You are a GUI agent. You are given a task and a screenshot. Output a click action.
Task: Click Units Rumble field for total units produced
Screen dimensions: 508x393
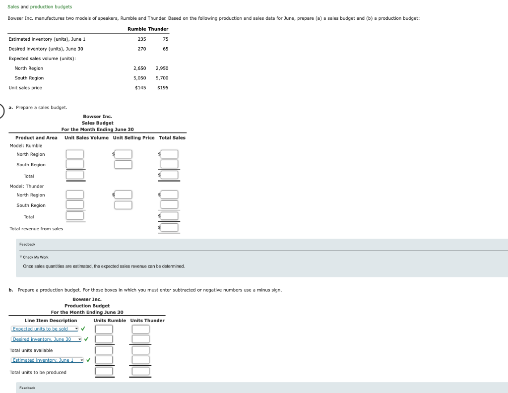pos(104,371)
